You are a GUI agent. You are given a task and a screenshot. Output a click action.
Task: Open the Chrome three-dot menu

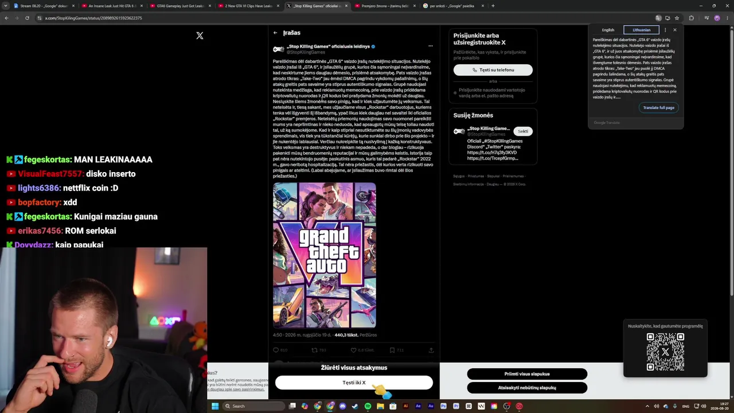tap(727, 18)
